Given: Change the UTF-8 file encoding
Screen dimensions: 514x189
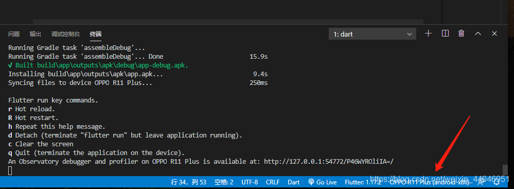Looking at the screenshot, I should point(250,182).
